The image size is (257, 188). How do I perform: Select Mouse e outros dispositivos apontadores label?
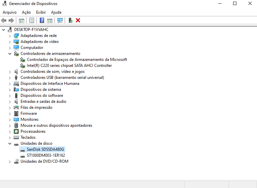(56, 125)
